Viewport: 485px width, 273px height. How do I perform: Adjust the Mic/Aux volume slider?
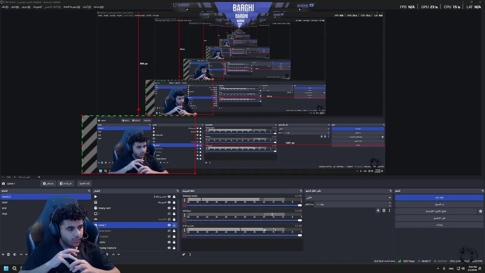244,220
